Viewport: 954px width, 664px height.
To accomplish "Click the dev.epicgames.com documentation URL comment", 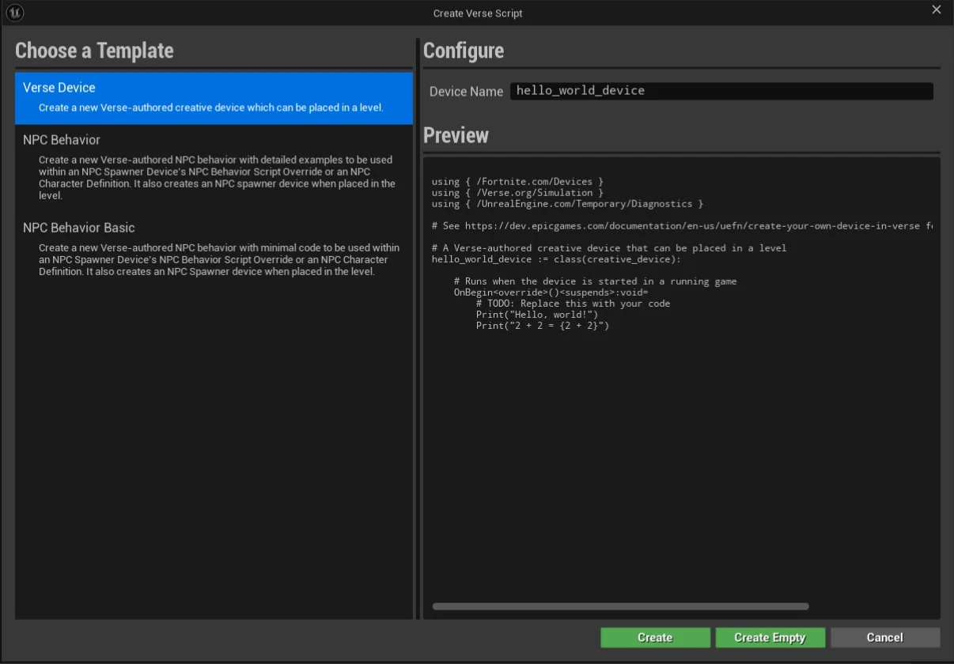I will [x=682, y=226].
